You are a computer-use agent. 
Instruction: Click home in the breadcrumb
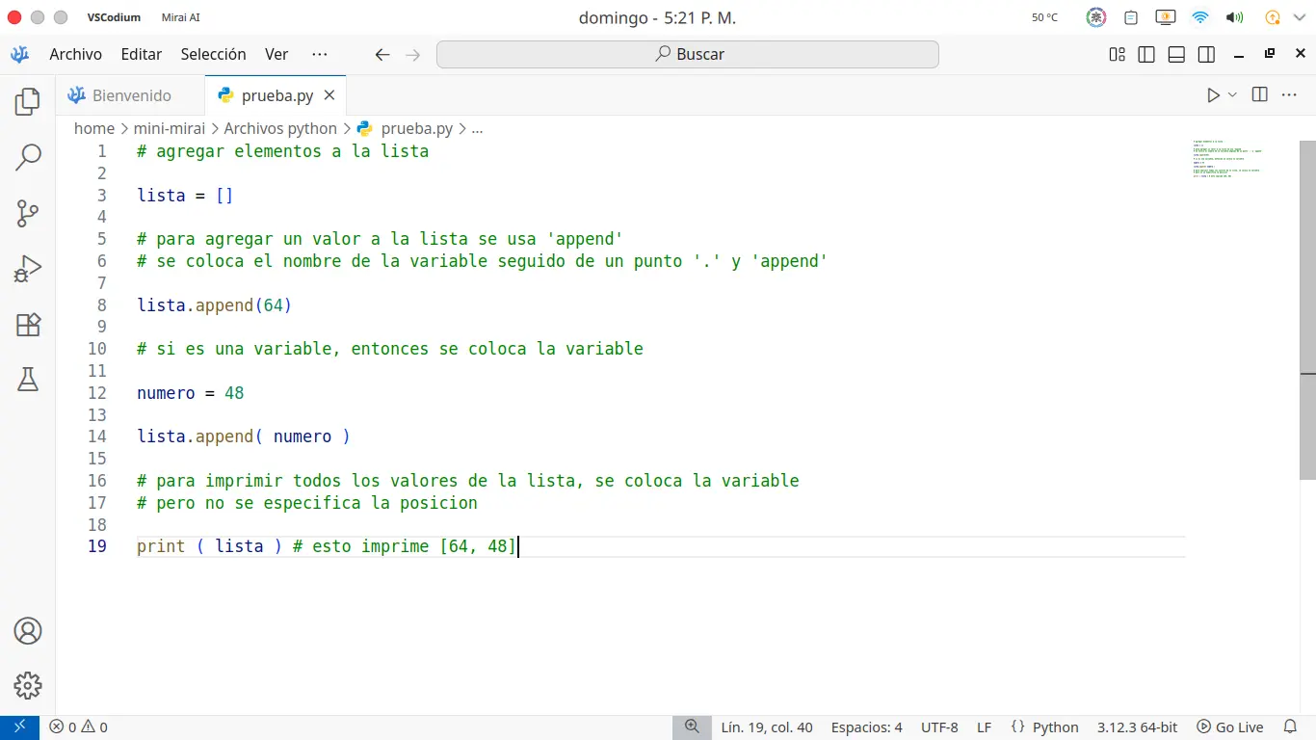(94, 128)
